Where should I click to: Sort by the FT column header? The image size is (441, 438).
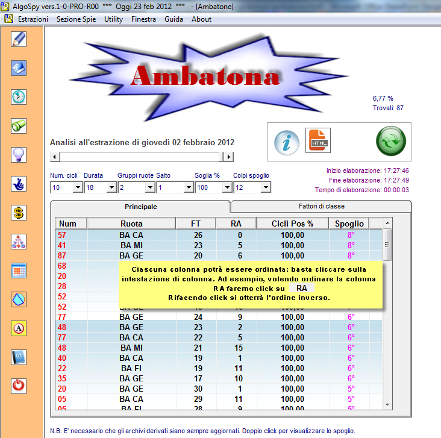196,224
